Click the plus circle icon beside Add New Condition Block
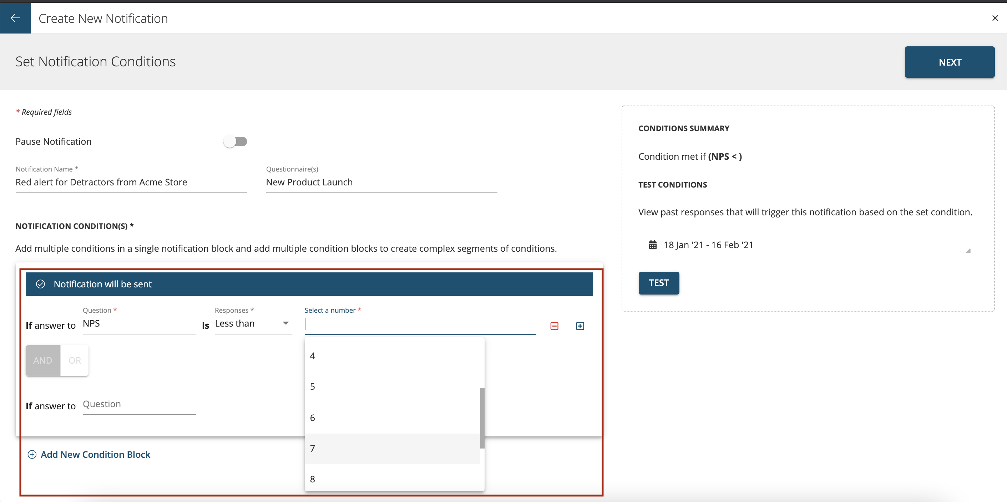The width and height of the screenshot is (1007, 502). tap(32, 454)
